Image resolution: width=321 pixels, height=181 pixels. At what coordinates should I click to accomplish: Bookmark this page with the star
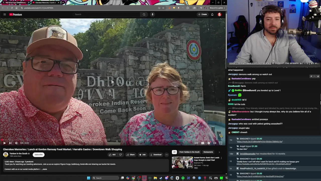[163, 8]
